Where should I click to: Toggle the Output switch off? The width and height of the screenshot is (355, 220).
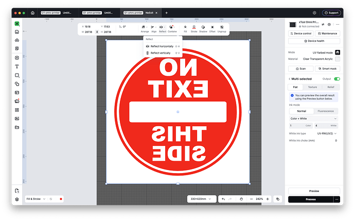[337, 79]
